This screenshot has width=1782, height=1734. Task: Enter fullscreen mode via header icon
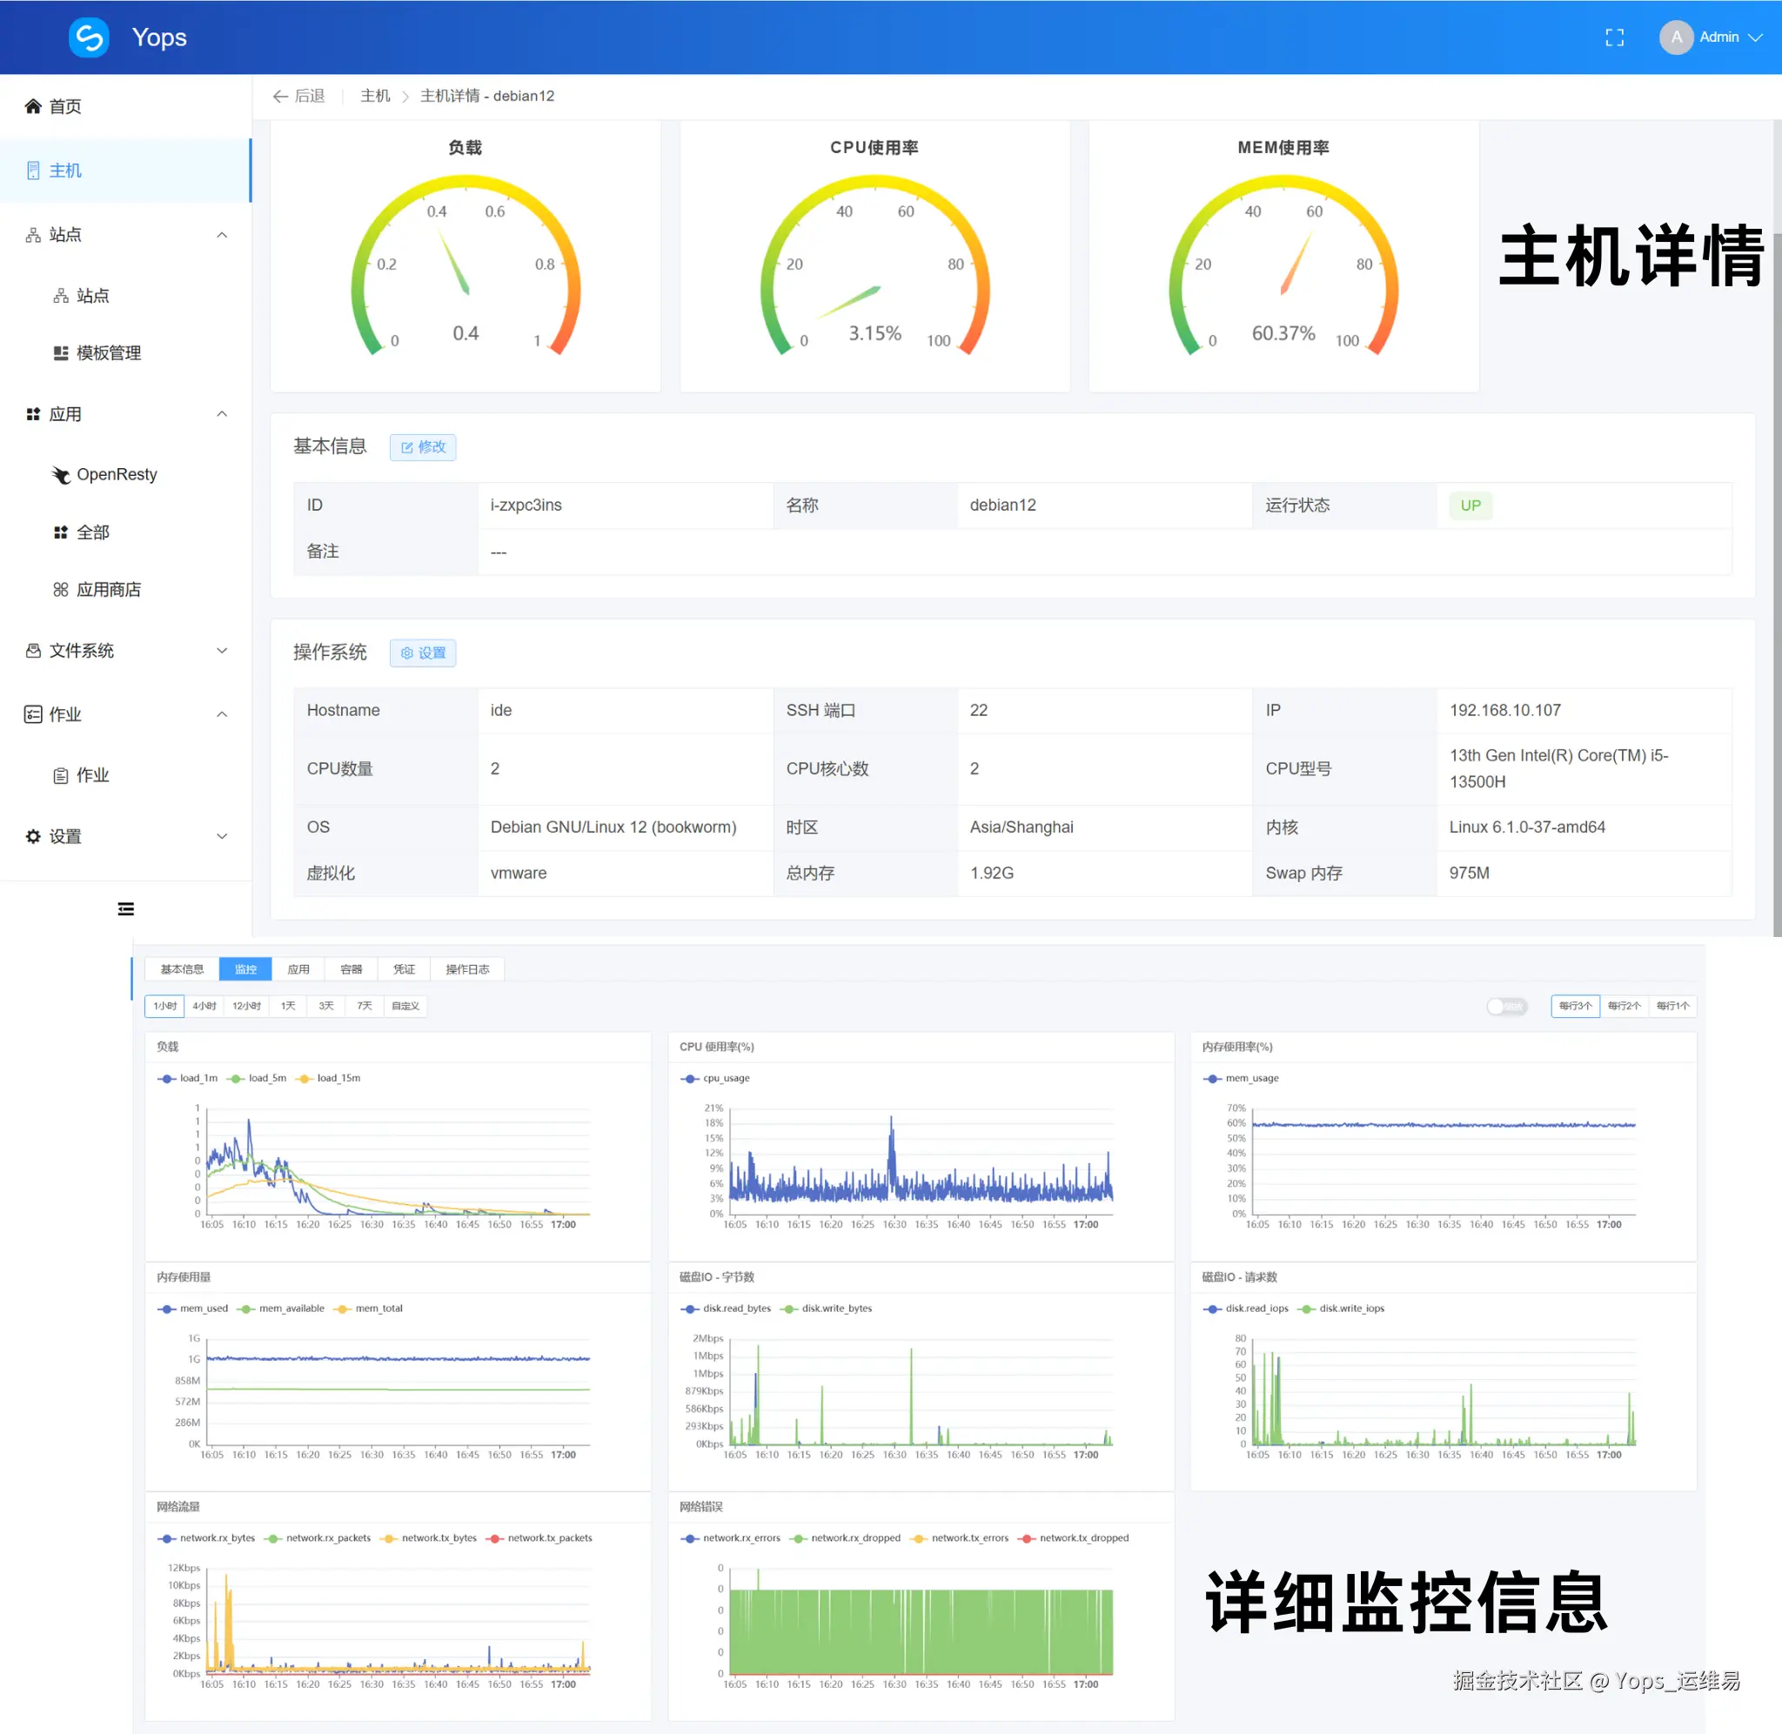[1613, 37]
